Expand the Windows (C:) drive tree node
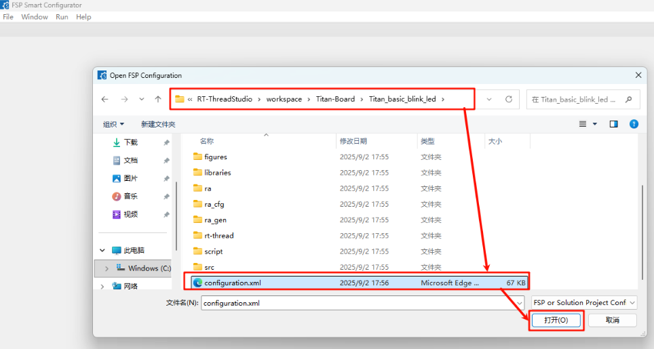Viewport: 654px width, 349px height. click(x=106, y=268)
